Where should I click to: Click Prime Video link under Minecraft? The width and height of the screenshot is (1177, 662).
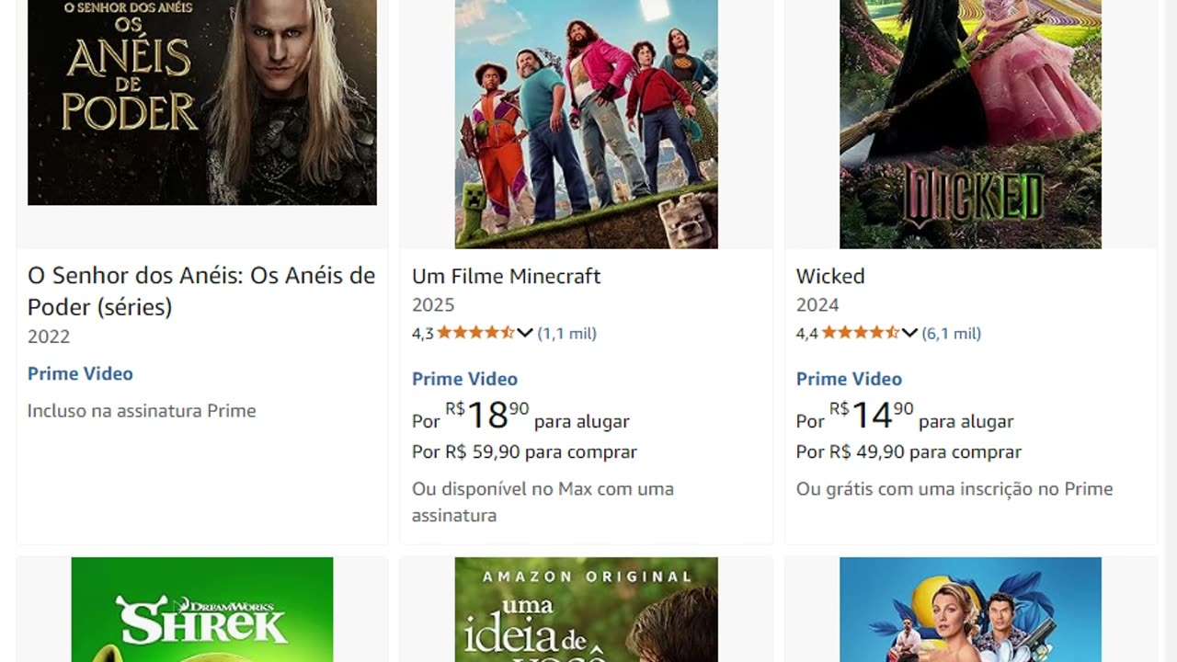pyautogui.click(x=464, y=379)
